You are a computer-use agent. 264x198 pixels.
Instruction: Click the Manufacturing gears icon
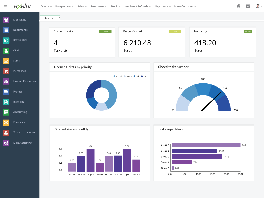point(6,143)
